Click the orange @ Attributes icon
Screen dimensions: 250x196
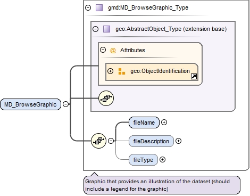(x=113, y=51)
